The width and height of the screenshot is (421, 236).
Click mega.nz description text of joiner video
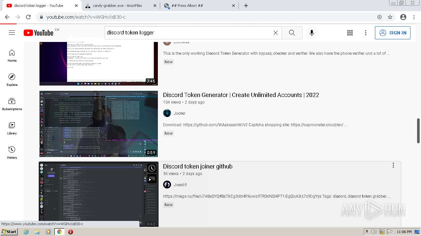(x=277, y=196)
